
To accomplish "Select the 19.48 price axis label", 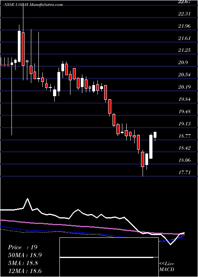I will 185,112.
